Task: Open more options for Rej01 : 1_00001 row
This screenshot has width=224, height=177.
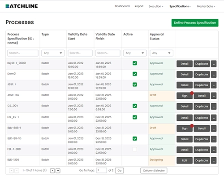Action: coord(214,64)
